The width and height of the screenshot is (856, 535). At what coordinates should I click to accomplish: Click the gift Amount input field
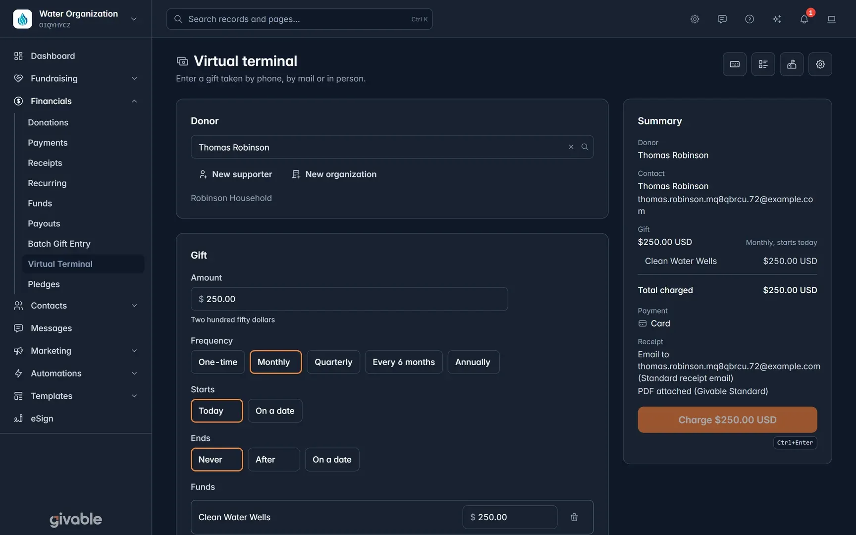pos(349,299)
